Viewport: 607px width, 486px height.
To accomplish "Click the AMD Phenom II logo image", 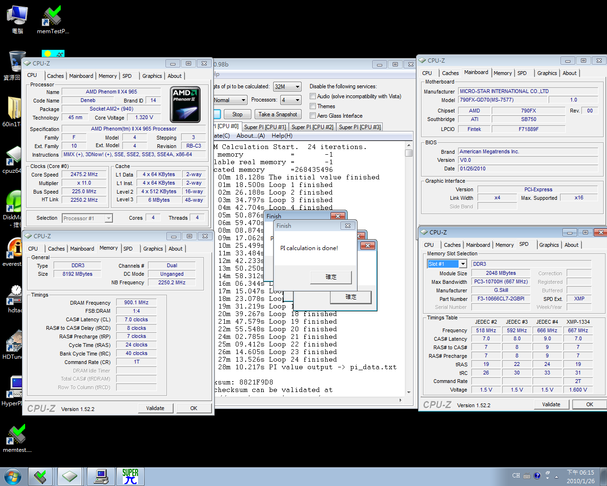I will [185, 104].
